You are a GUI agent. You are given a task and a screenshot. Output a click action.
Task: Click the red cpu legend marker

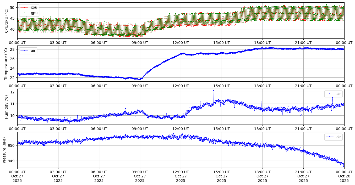24,7
